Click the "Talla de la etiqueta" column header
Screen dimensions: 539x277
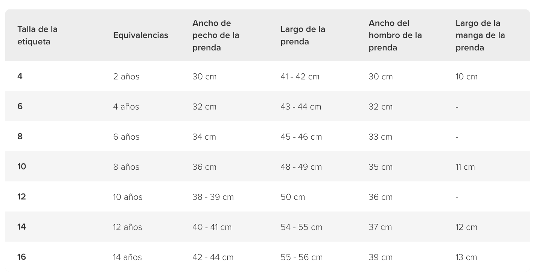click(37, 35)
